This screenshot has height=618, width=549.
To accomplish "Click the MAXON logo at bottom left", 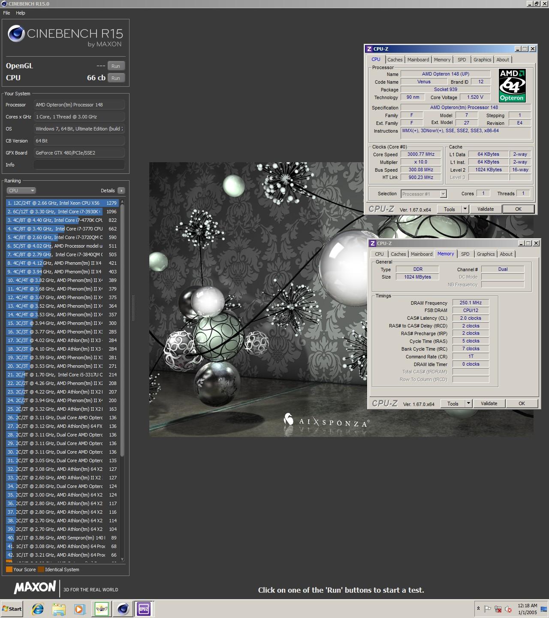I will pos(35,588).
